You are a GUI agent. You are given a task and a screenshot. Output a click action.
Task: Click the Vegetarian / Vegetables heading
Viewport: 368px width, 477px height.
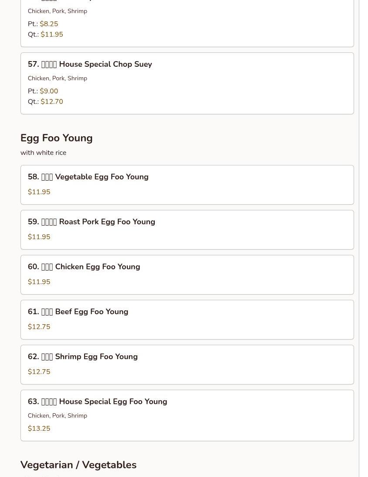[78, 465]
